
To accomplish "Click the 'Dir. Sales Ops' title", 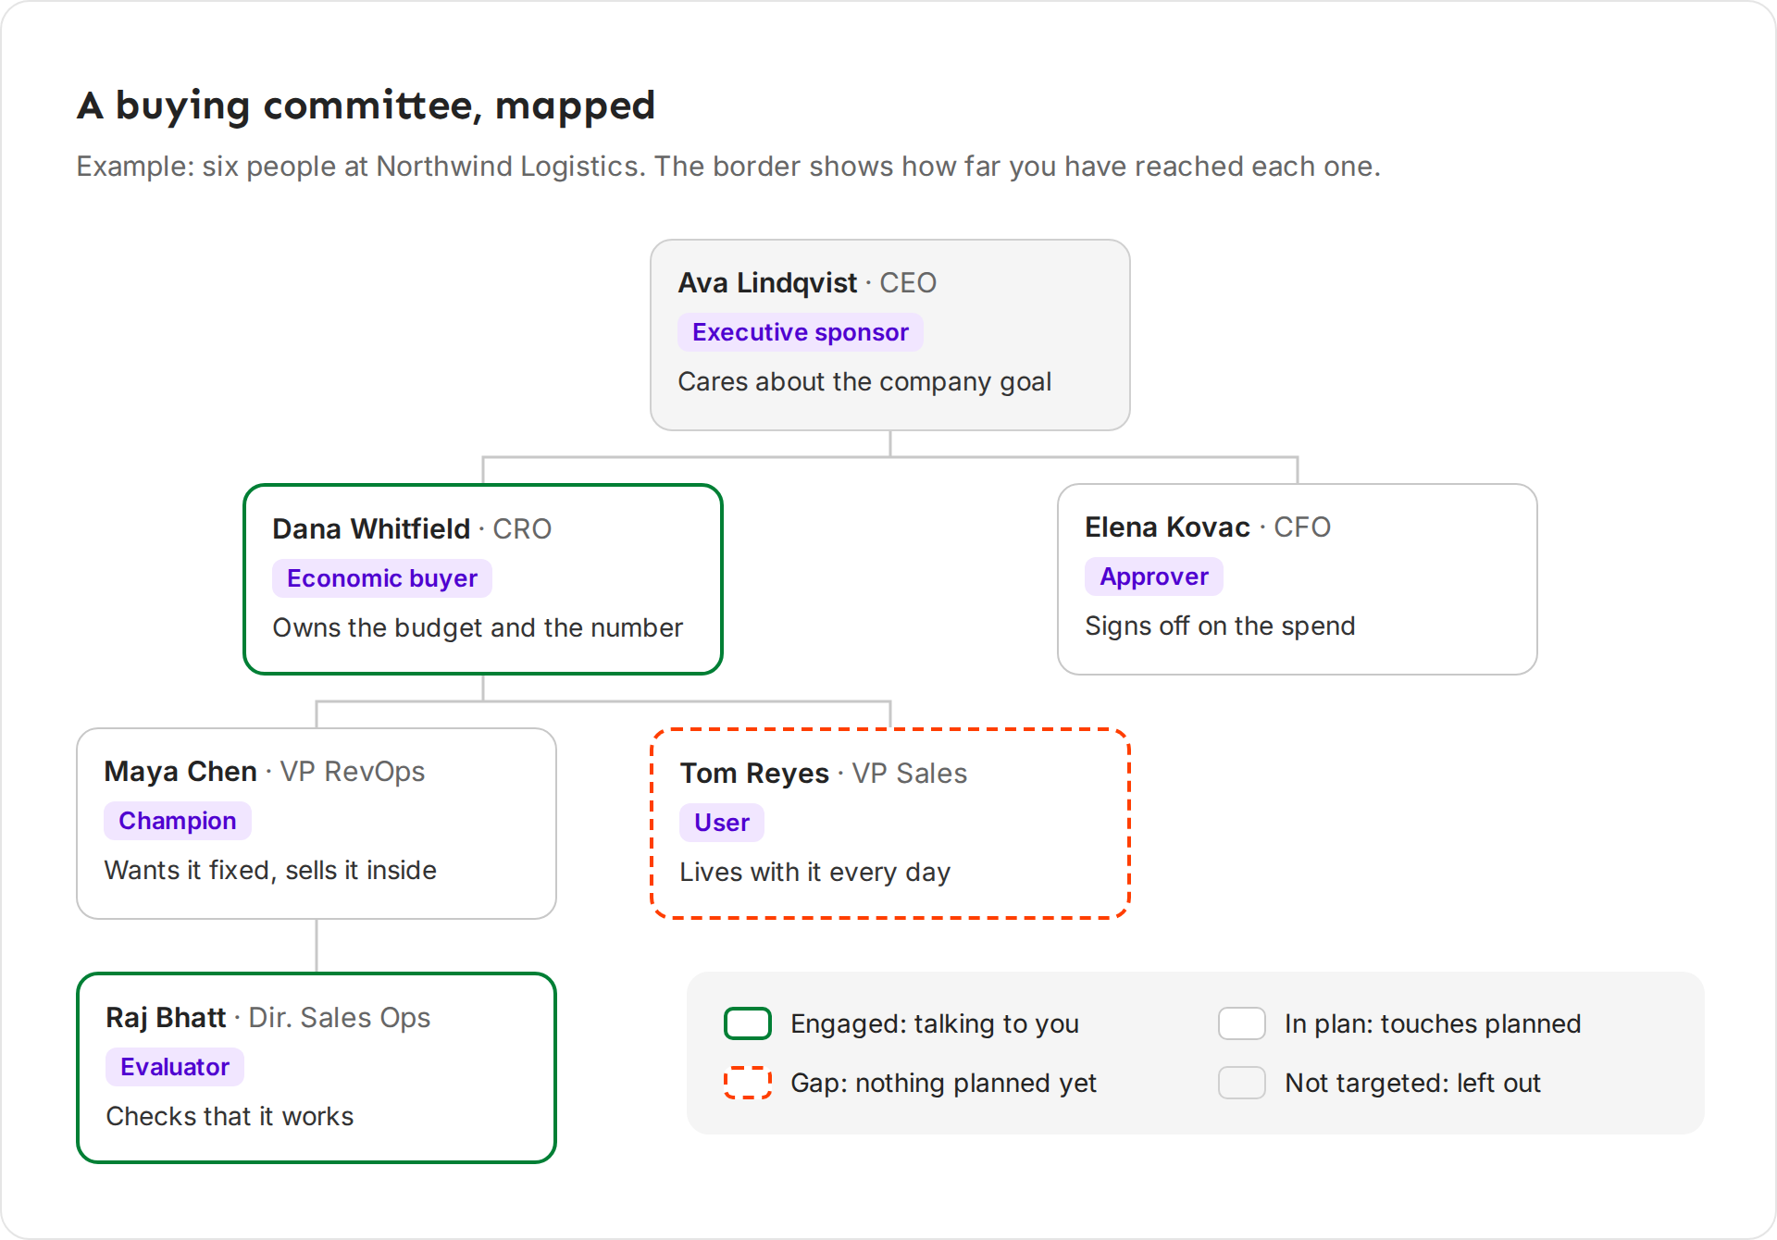I will [x=340, y=1017].
